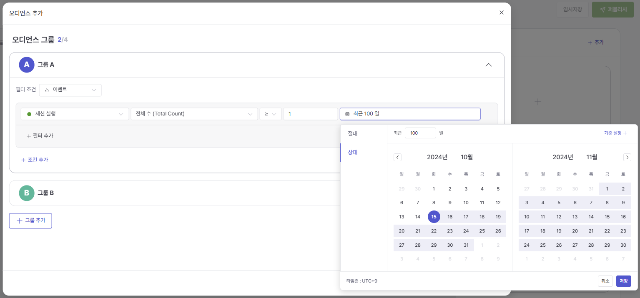
Task: Switch to the 절대 date tab
Action: click(x=353, y=134)
